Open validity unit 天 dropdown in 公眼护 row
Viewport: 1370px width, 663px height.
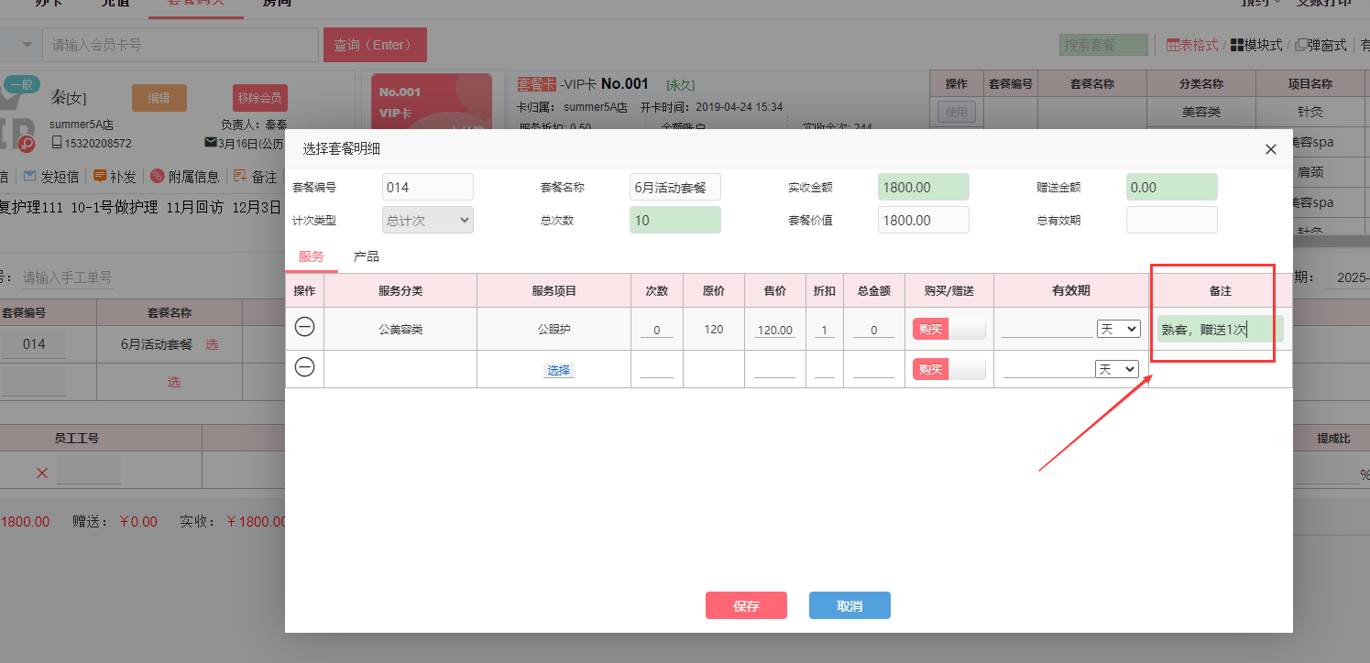point(1118,329)
